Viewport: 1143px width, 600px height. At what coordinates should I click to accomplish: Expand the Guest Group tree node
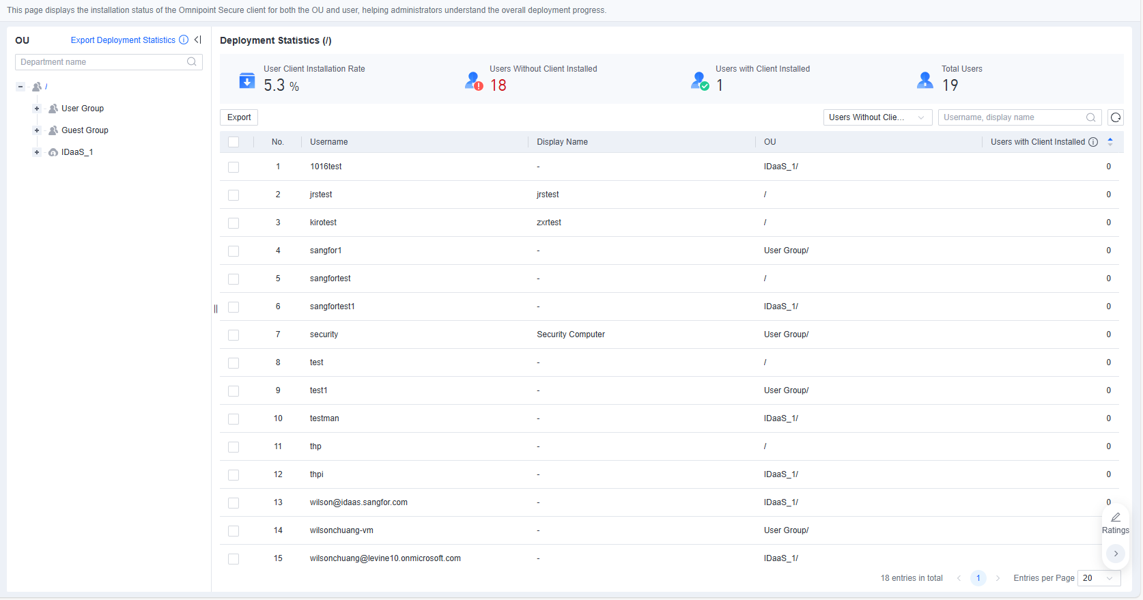click(x=37, y=130)
